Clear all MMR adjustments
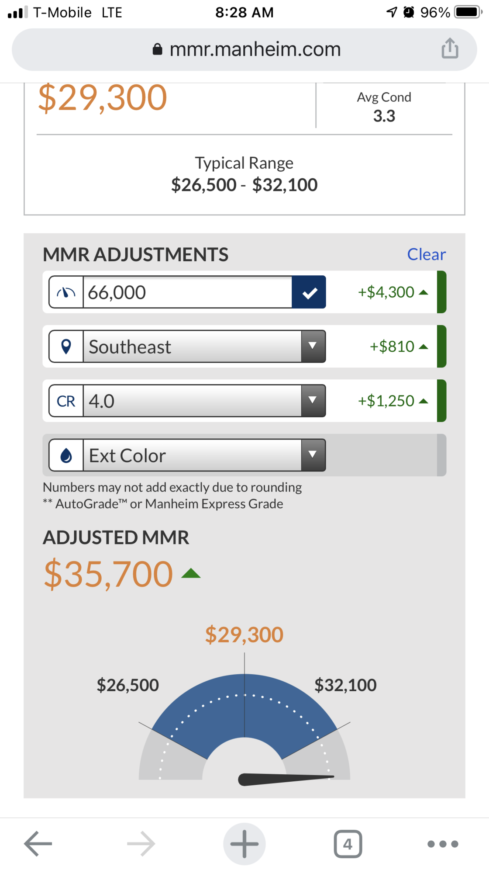Image resolution: width=489 pixels, height=870 pixels. point(426,254)
